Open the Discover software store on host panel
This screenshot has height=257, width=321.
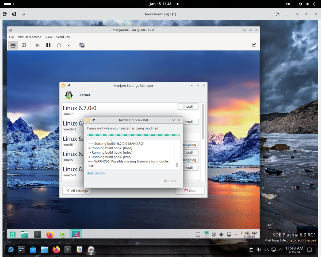click(x=33, y=250)
